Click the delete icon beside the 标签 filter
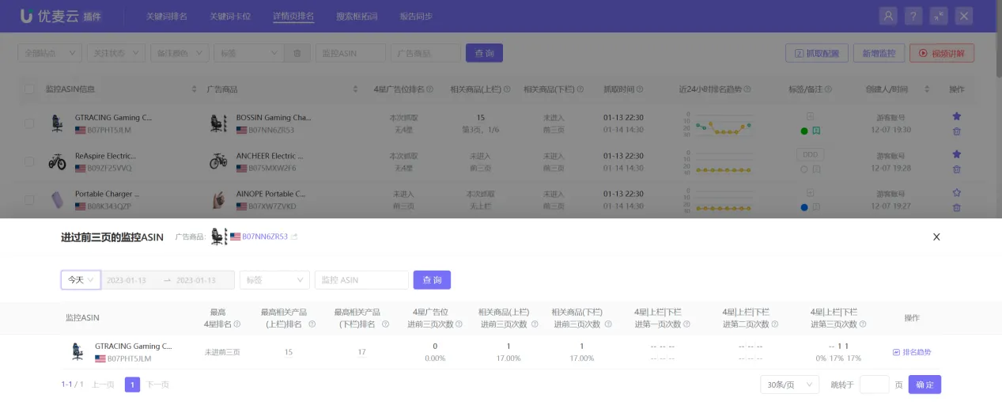 297,53
